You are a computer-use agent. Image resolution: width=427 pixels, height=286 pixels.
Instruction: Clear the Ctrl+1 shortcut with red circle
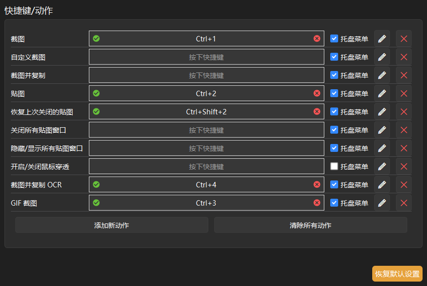317,38
